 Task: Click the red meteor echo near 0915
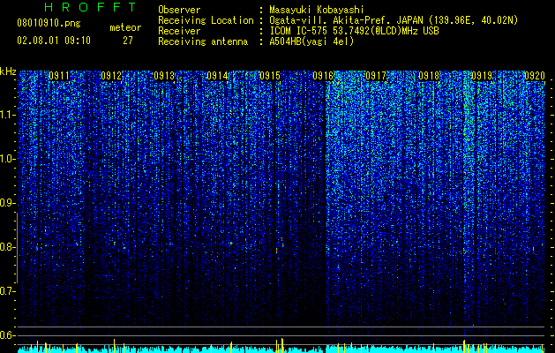(277, 250)
